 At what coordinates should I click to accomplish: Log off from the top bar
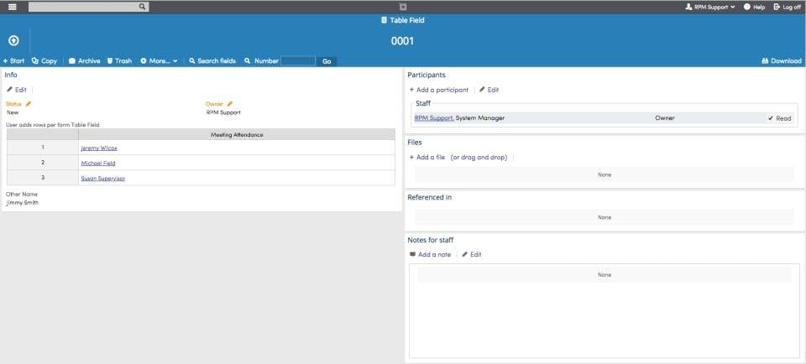[x=787, y=8]
